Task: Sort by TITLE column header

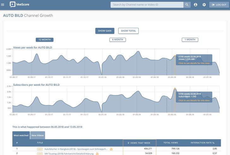Action: (40, 143)
